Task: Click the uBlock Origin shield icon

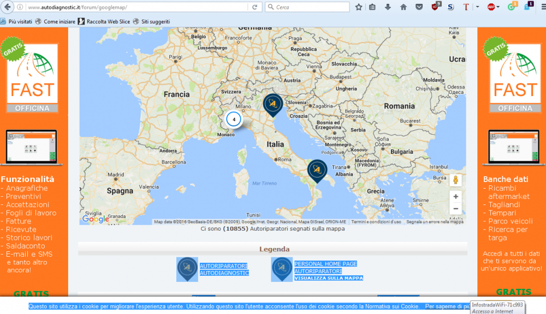Action: (x=435, y=7)
